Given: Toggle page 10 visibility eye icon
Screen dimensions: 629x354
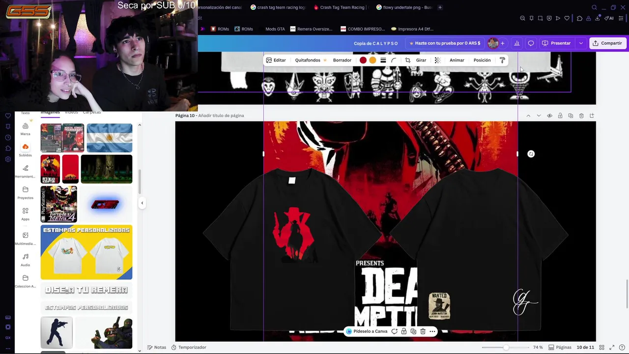Looking at the screenshot, I should 549,116.
